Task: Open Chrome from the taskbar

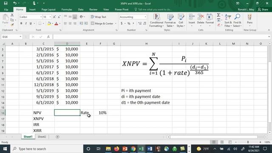Action: pyautogui.click(x=133, y=149)
